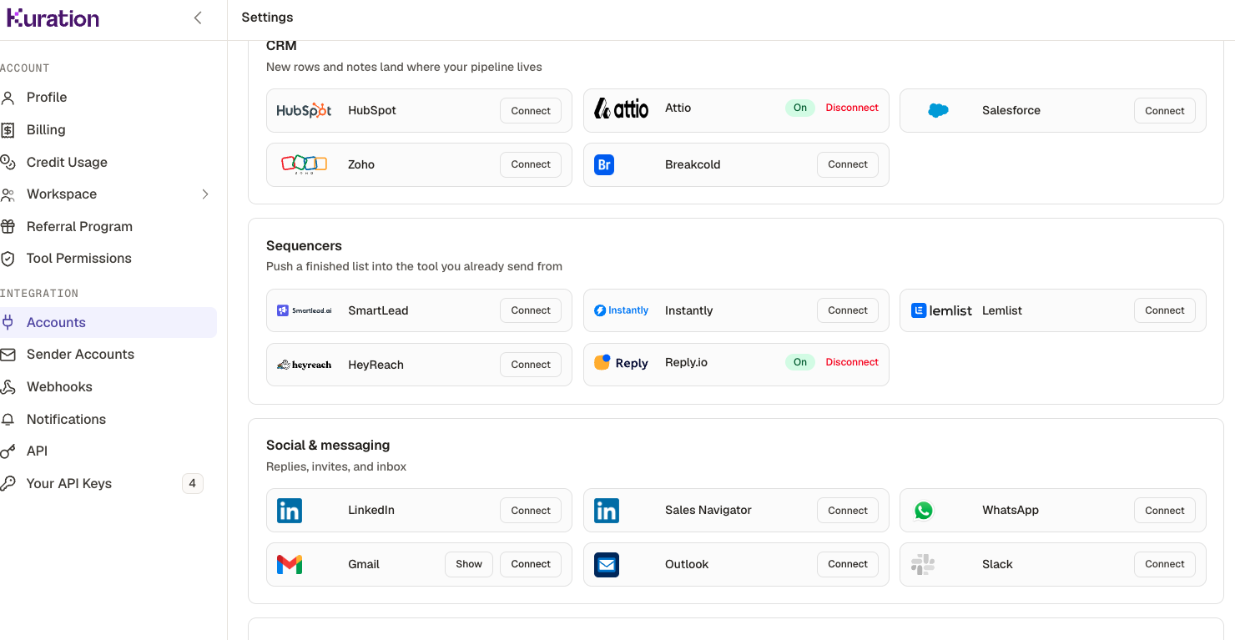
Task: Click the Reply.io On status badge
Action: (x=800, y=362)
